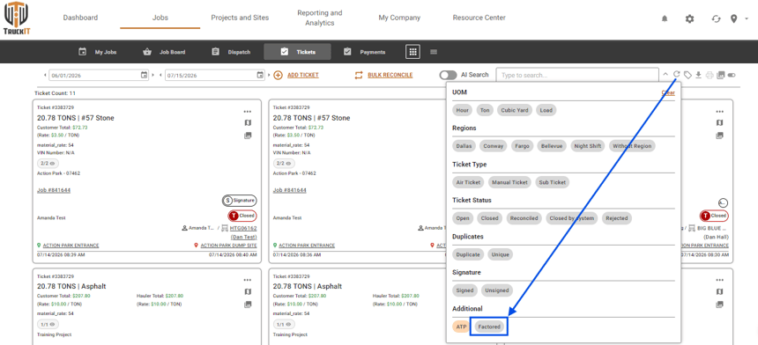The image size is (758, 345).
Task: Open Reporting and Analytics menu
Action: point(320,18)
